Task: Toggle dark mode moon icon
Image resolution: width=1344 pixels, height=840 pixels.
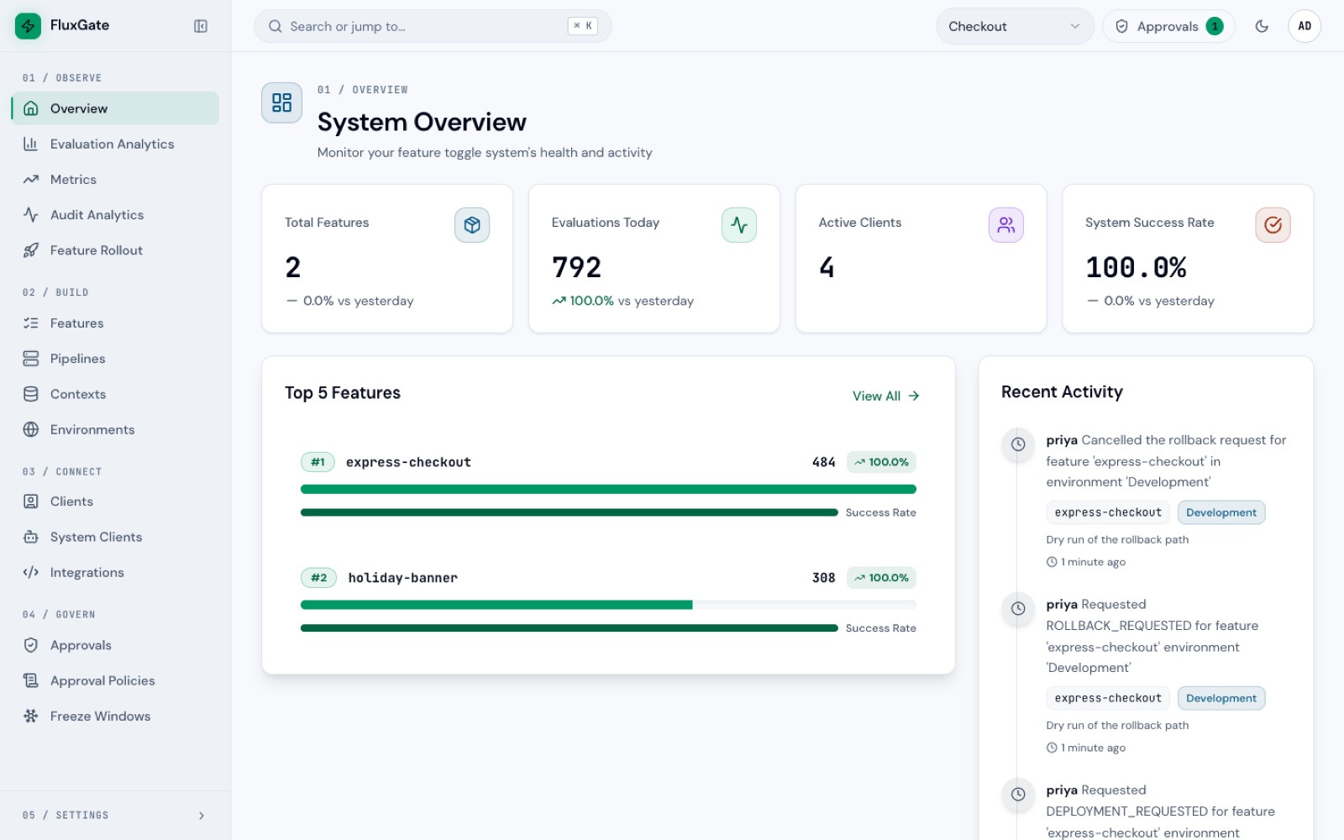Action: pos(1262,26)
